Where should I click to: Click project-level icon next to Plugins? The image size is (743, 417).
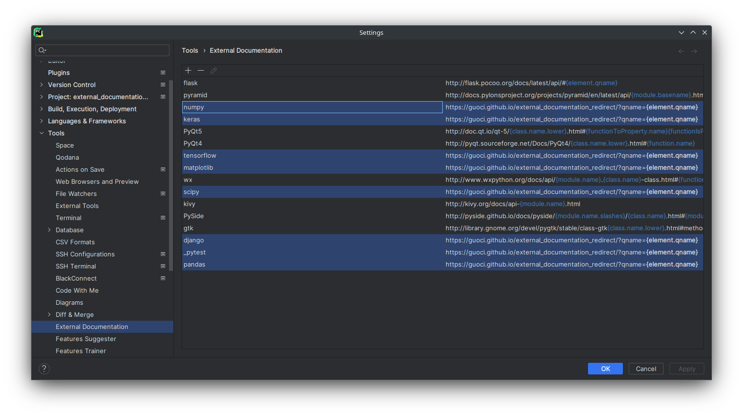[163, 73]
